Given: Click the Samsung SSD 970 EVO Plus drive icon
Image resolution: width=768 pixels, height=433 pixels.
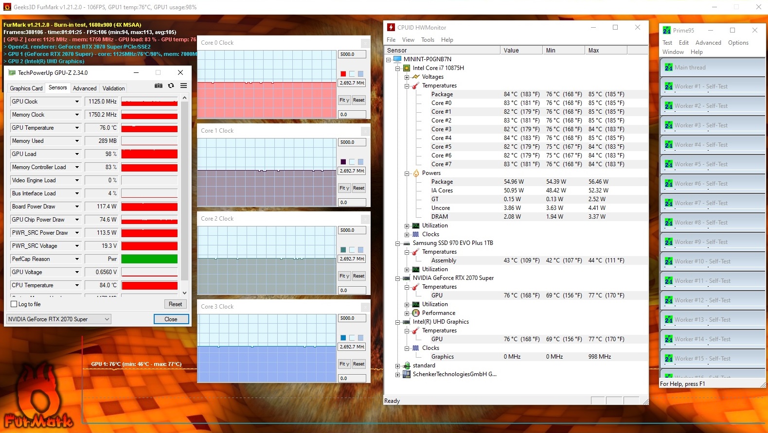Looking at the screenshot, I should [x=407, y=243].
